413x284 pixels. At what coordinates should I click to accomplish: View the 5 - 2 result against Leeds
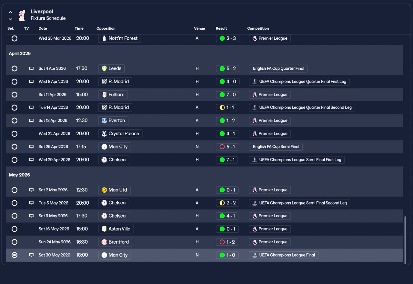tap(227, 68)
